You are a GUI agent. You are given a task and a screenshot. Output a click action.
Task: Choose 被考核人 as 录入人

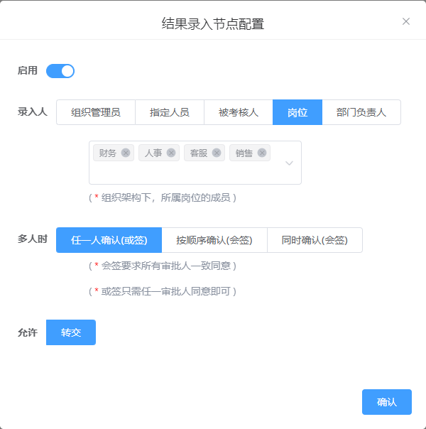tap(239, 112)
